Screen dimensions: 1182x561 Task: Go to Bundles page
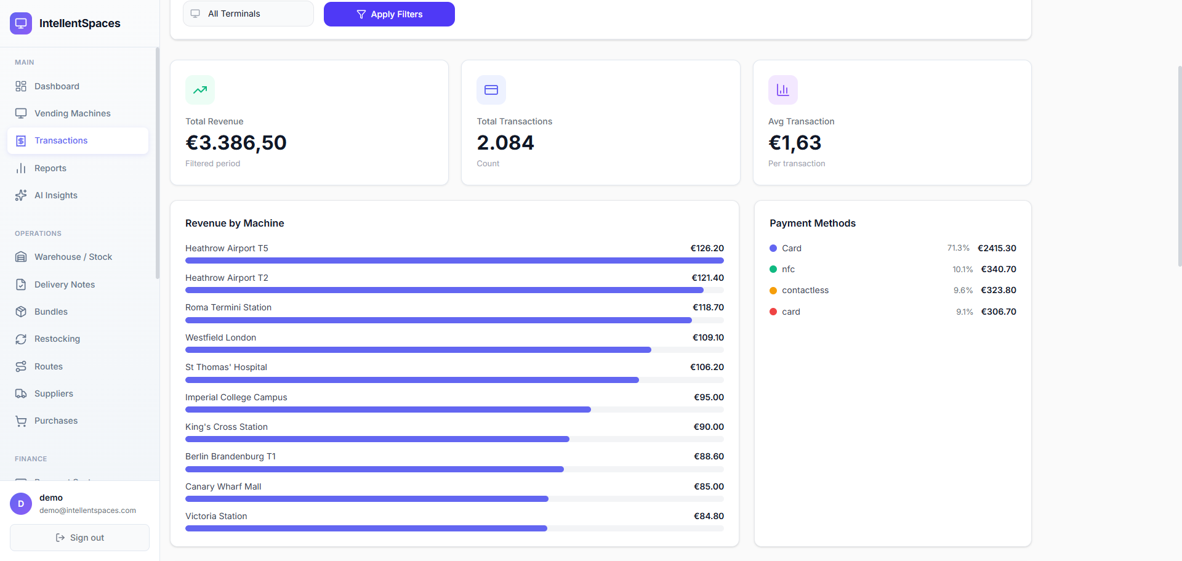click(x=78, y=312)
